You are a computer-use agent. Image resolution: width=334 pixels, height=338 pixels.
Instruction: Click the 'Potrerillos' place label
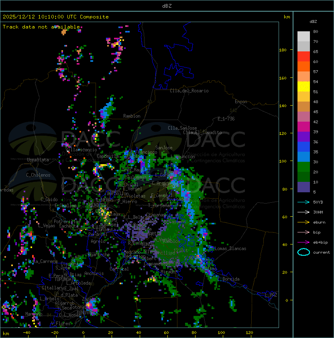pos(67,222)
